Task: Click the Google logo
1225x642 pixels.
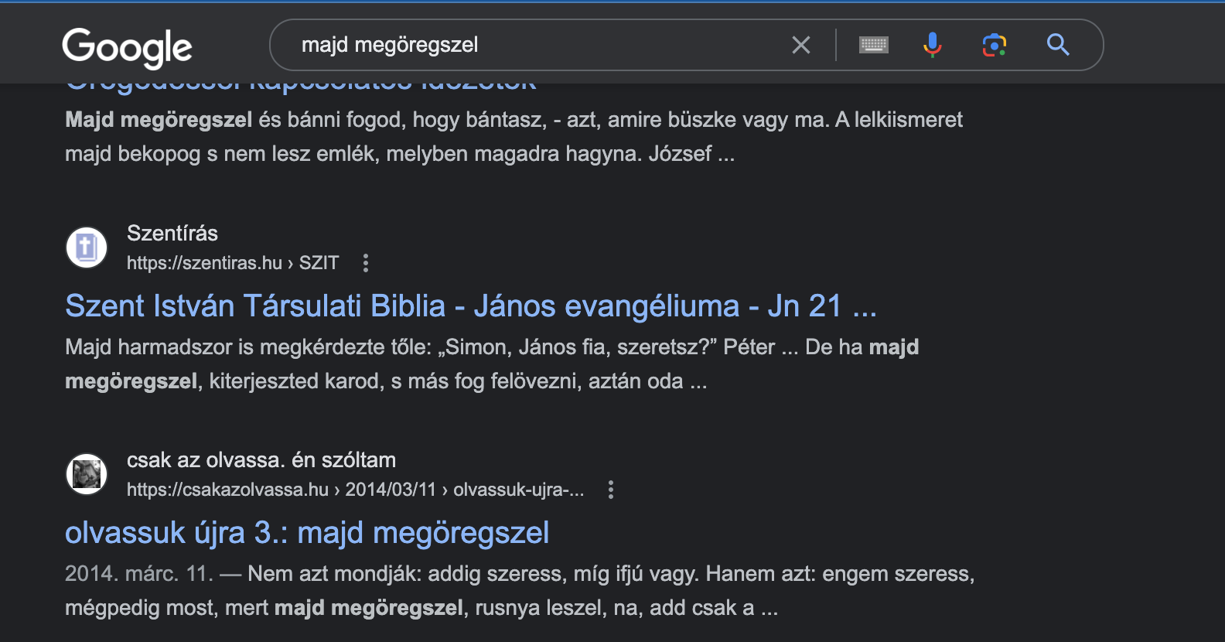Action: click(127, 47)
